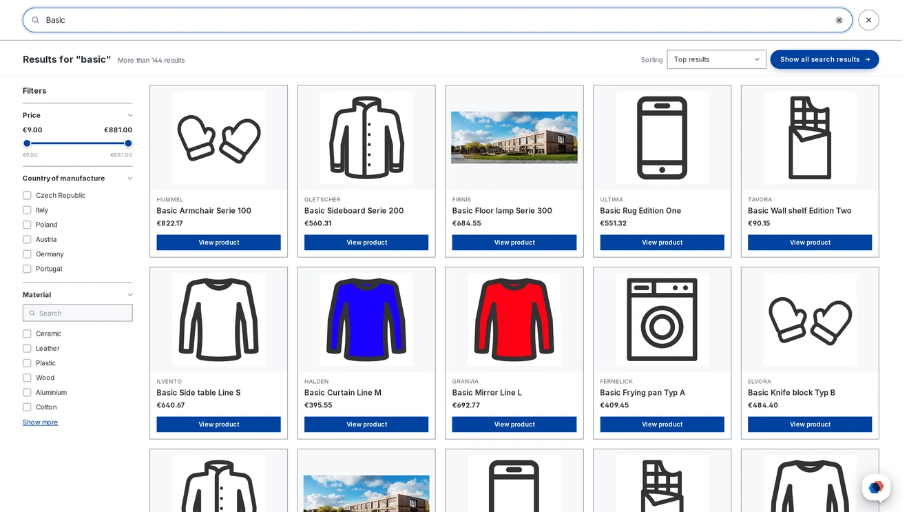Check the Cotton material checkbox
The height and width of the screenshot is (512, 909).
tap(27, 407)
